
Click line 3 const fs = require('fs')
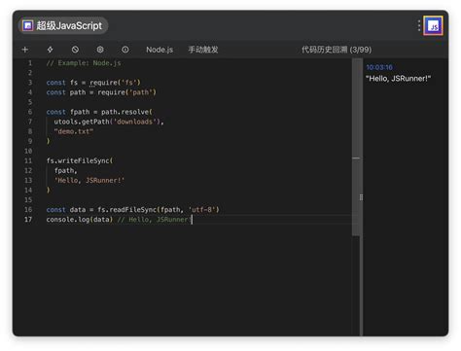pos(93,83)
